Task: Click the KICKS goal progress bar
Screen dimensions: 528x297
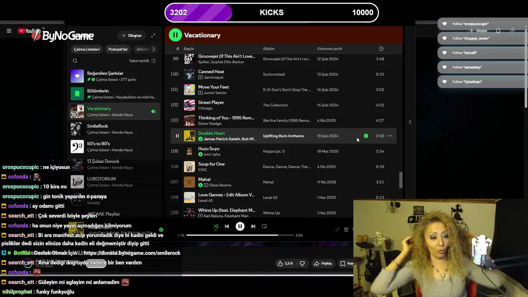Action: coord(271,12)
